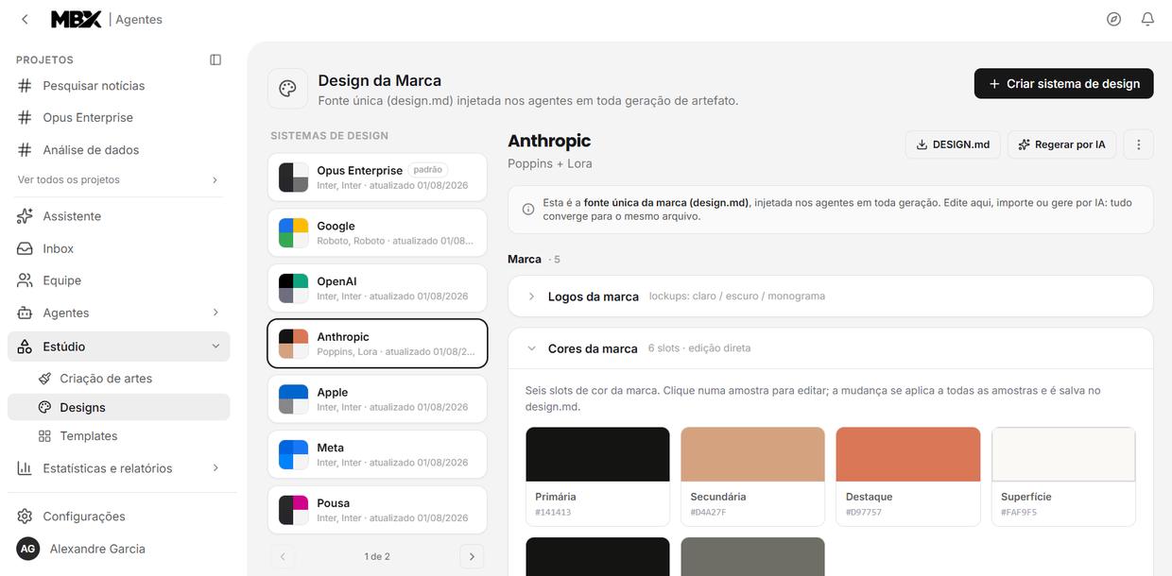Click the palette icon beside Design da Marca
Viewport: 1172px width, 576px height.
click(287, 89)
